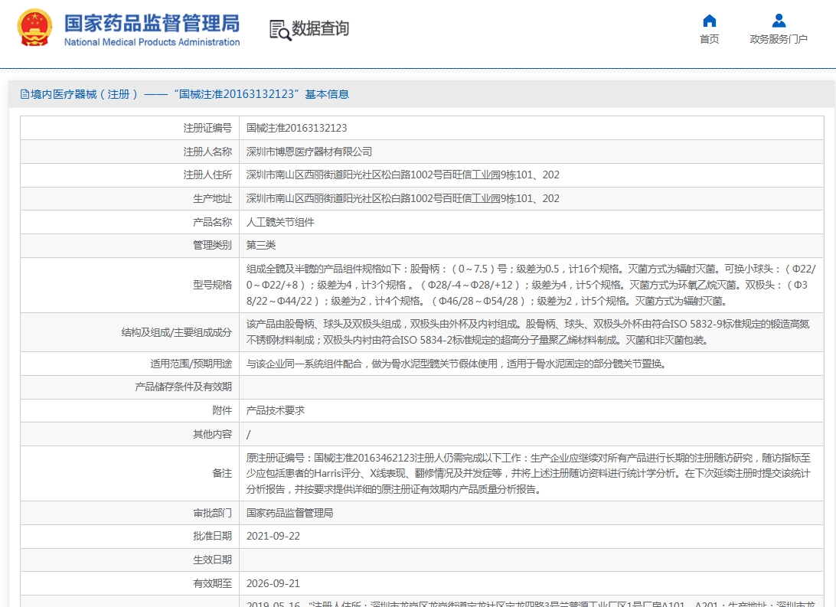Select the 境内医疗器械（注册）基本信息 title
The height and width of the screenshot is (607, 836).
click(x=190, y=94)
